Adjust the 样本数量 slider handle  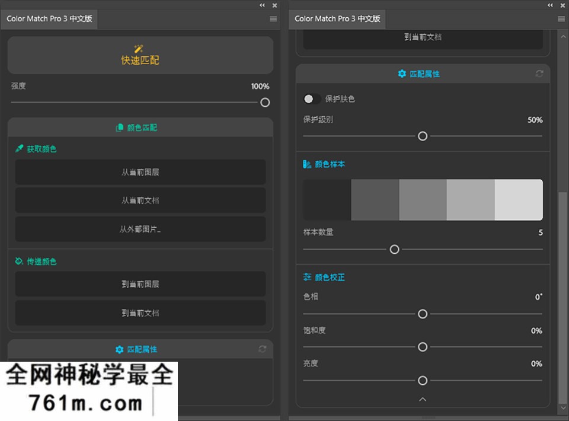(x=395, y=249)
